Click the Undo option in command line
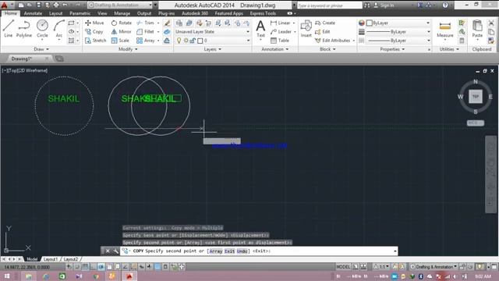This screenshot has height=281, width=499. [x=242, y=251]
